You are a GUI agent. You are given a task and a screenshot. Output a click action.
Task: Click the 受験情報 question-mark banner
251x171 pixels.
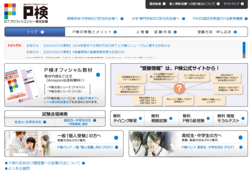point(179,85)
